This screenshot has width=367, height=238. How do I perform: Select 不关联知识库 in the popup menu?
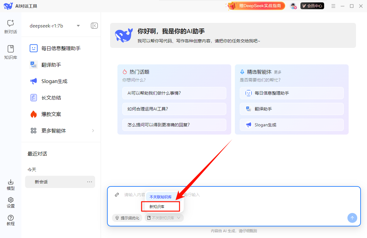[x=160, y=197]
